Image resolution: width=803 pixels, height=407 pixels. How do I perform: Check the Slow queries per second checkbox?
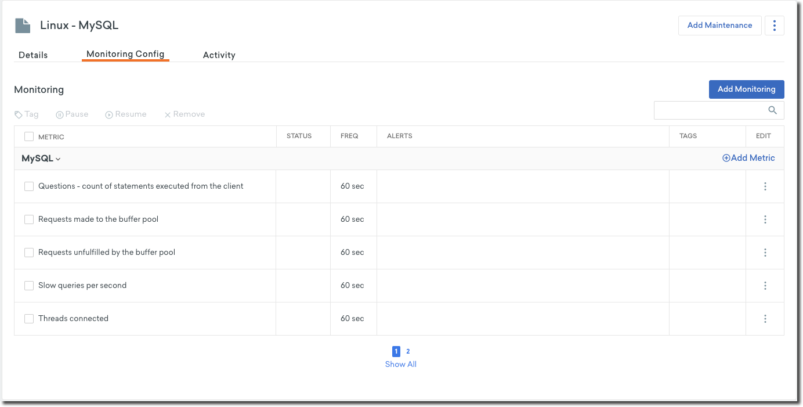point(29,286)
